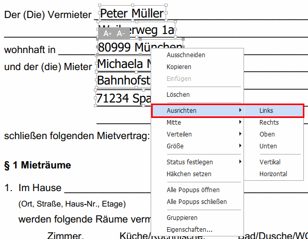Image resolution: width=308 pixels, height=239 pixels.
Task: Click the Peter Müller text field
Action: tap(133, 13)
